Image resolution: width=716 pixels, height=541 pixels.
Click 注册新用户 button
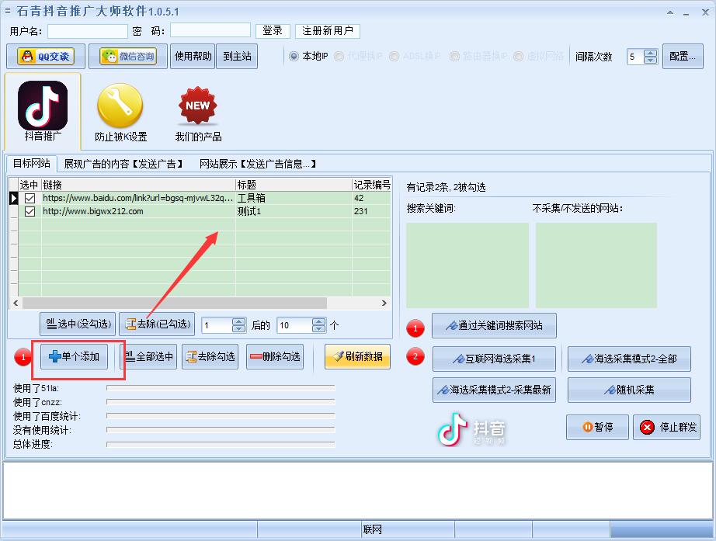[328, 30]
